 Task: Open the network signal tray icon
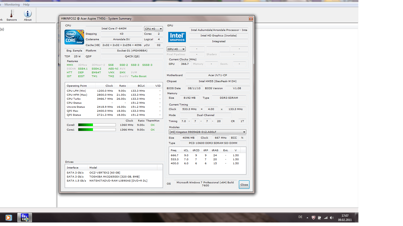pos(326,218)
